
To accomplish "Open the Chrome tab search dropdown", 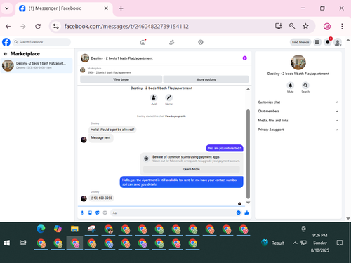I will (7, 8).
